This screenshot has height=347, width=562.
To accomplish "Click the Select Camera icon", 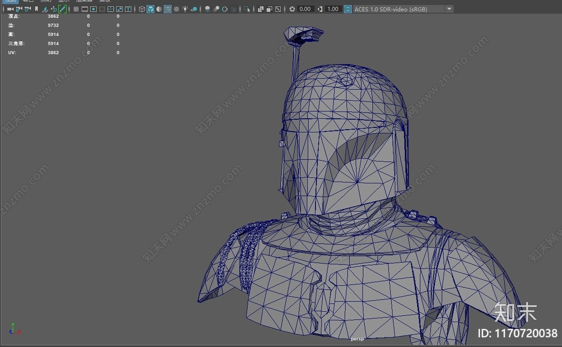I will click(10, 9).
